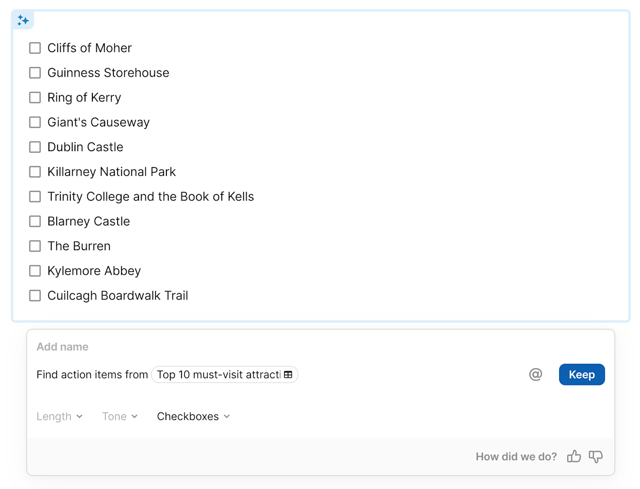
Task: Click the 'Blarney Castle' label
Action: pyautogui.click(x=89, y=221)
